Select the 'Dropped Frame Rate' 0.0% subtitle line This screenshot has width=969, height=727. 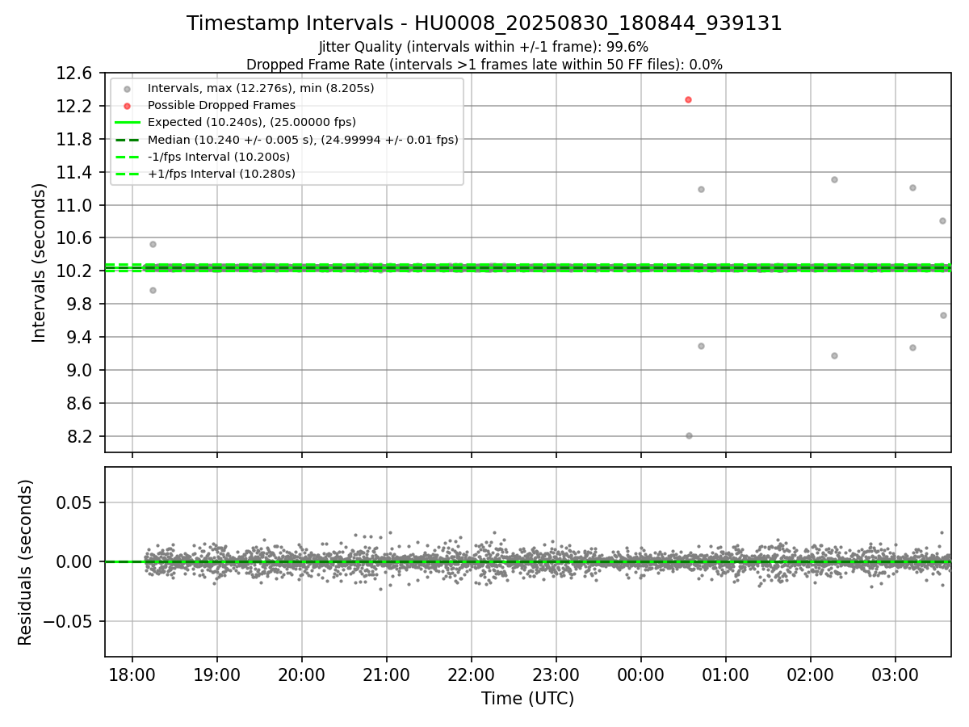coord(484,64)
